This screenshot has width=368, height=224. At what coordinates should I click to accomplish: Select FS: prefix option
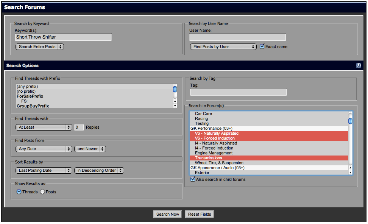(x=94, y=101)
